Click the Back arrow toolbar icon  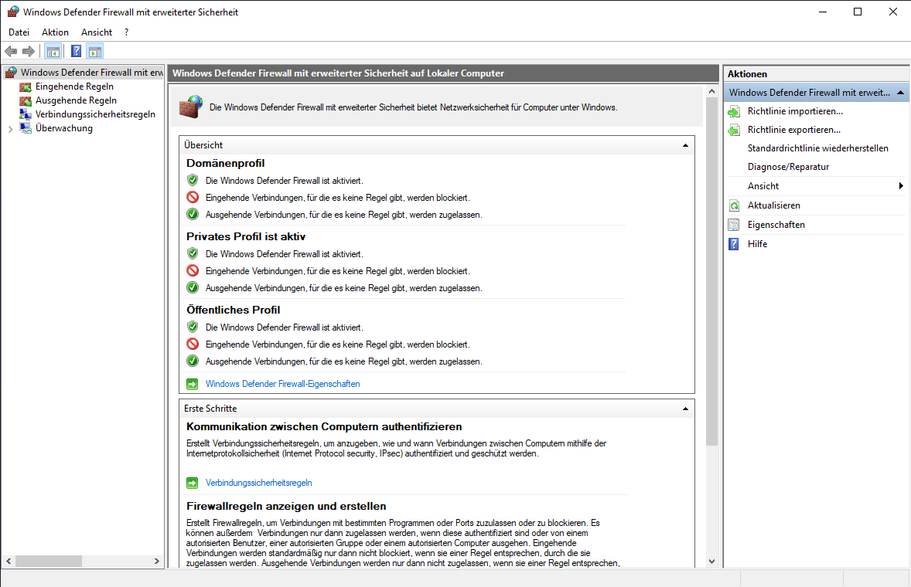[x=11, y=52]
